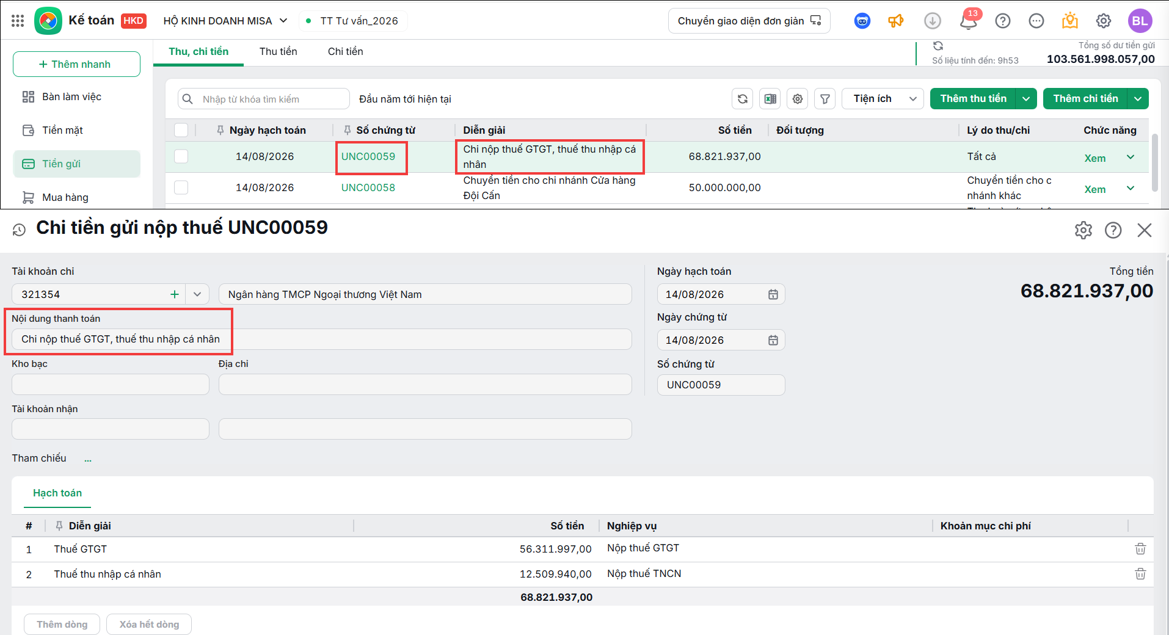The height and width of the screenshot is (635, 1169).
Task: Click Xem for row UNC00058
Action: point(1095,189)
